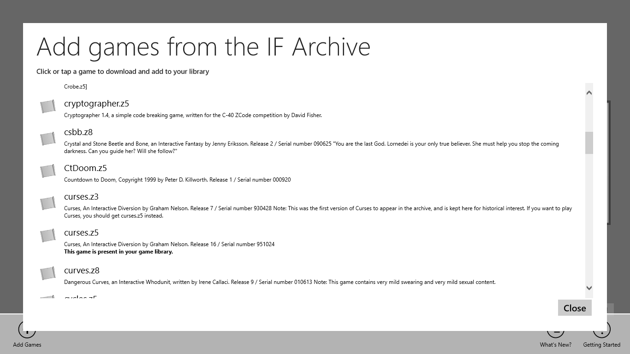Select the CtDoom.z5 title
The height and width of the screenshot is (354, 630).
[85, 168]
